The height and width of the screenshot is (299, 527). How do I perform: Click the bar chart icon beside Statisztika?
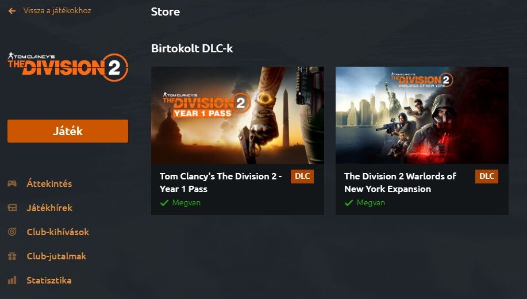tap(12, 280)
